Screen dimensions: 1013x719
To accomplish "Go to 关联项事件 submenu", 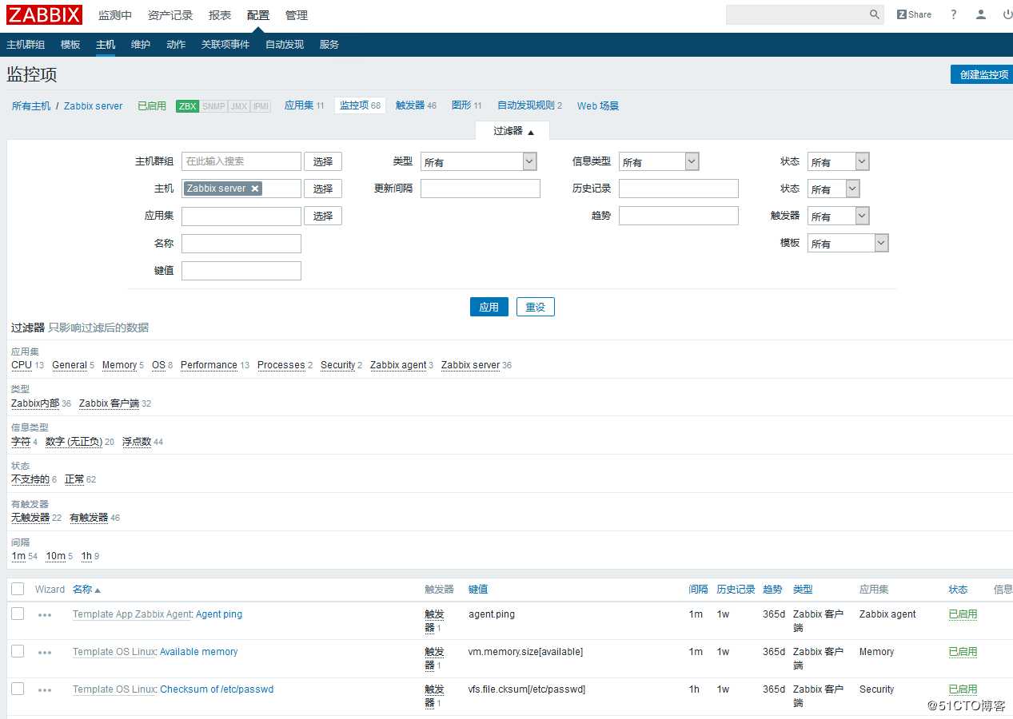I will 225,45.
